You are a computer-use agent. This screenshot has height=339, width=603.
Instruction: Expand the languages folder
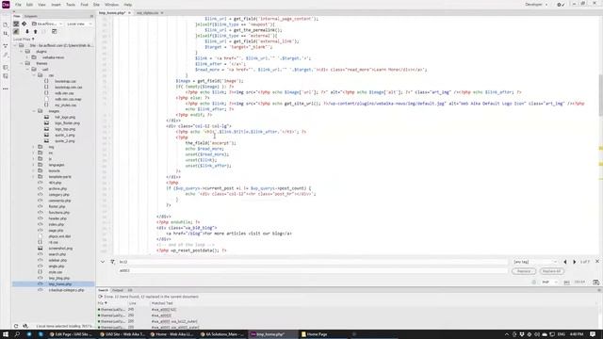pyautogui.click(x=34, y=165)
